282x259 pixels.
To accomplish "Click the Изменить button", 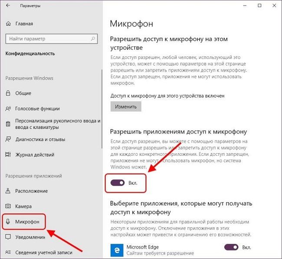I will tap(126, 106).
